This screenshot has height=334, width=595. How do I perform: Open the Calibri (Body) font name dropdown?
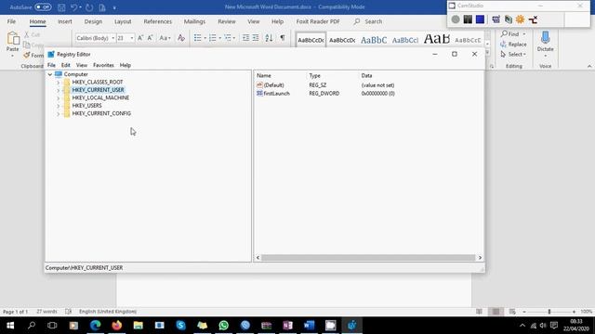[x=113, y=38]
